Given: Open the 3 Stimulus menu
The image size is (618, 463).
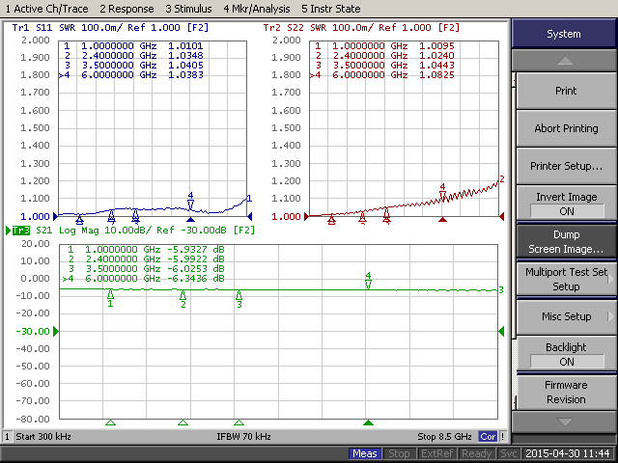Looking at the screenshot, I should pyautogui.click(x=188, y=9).
